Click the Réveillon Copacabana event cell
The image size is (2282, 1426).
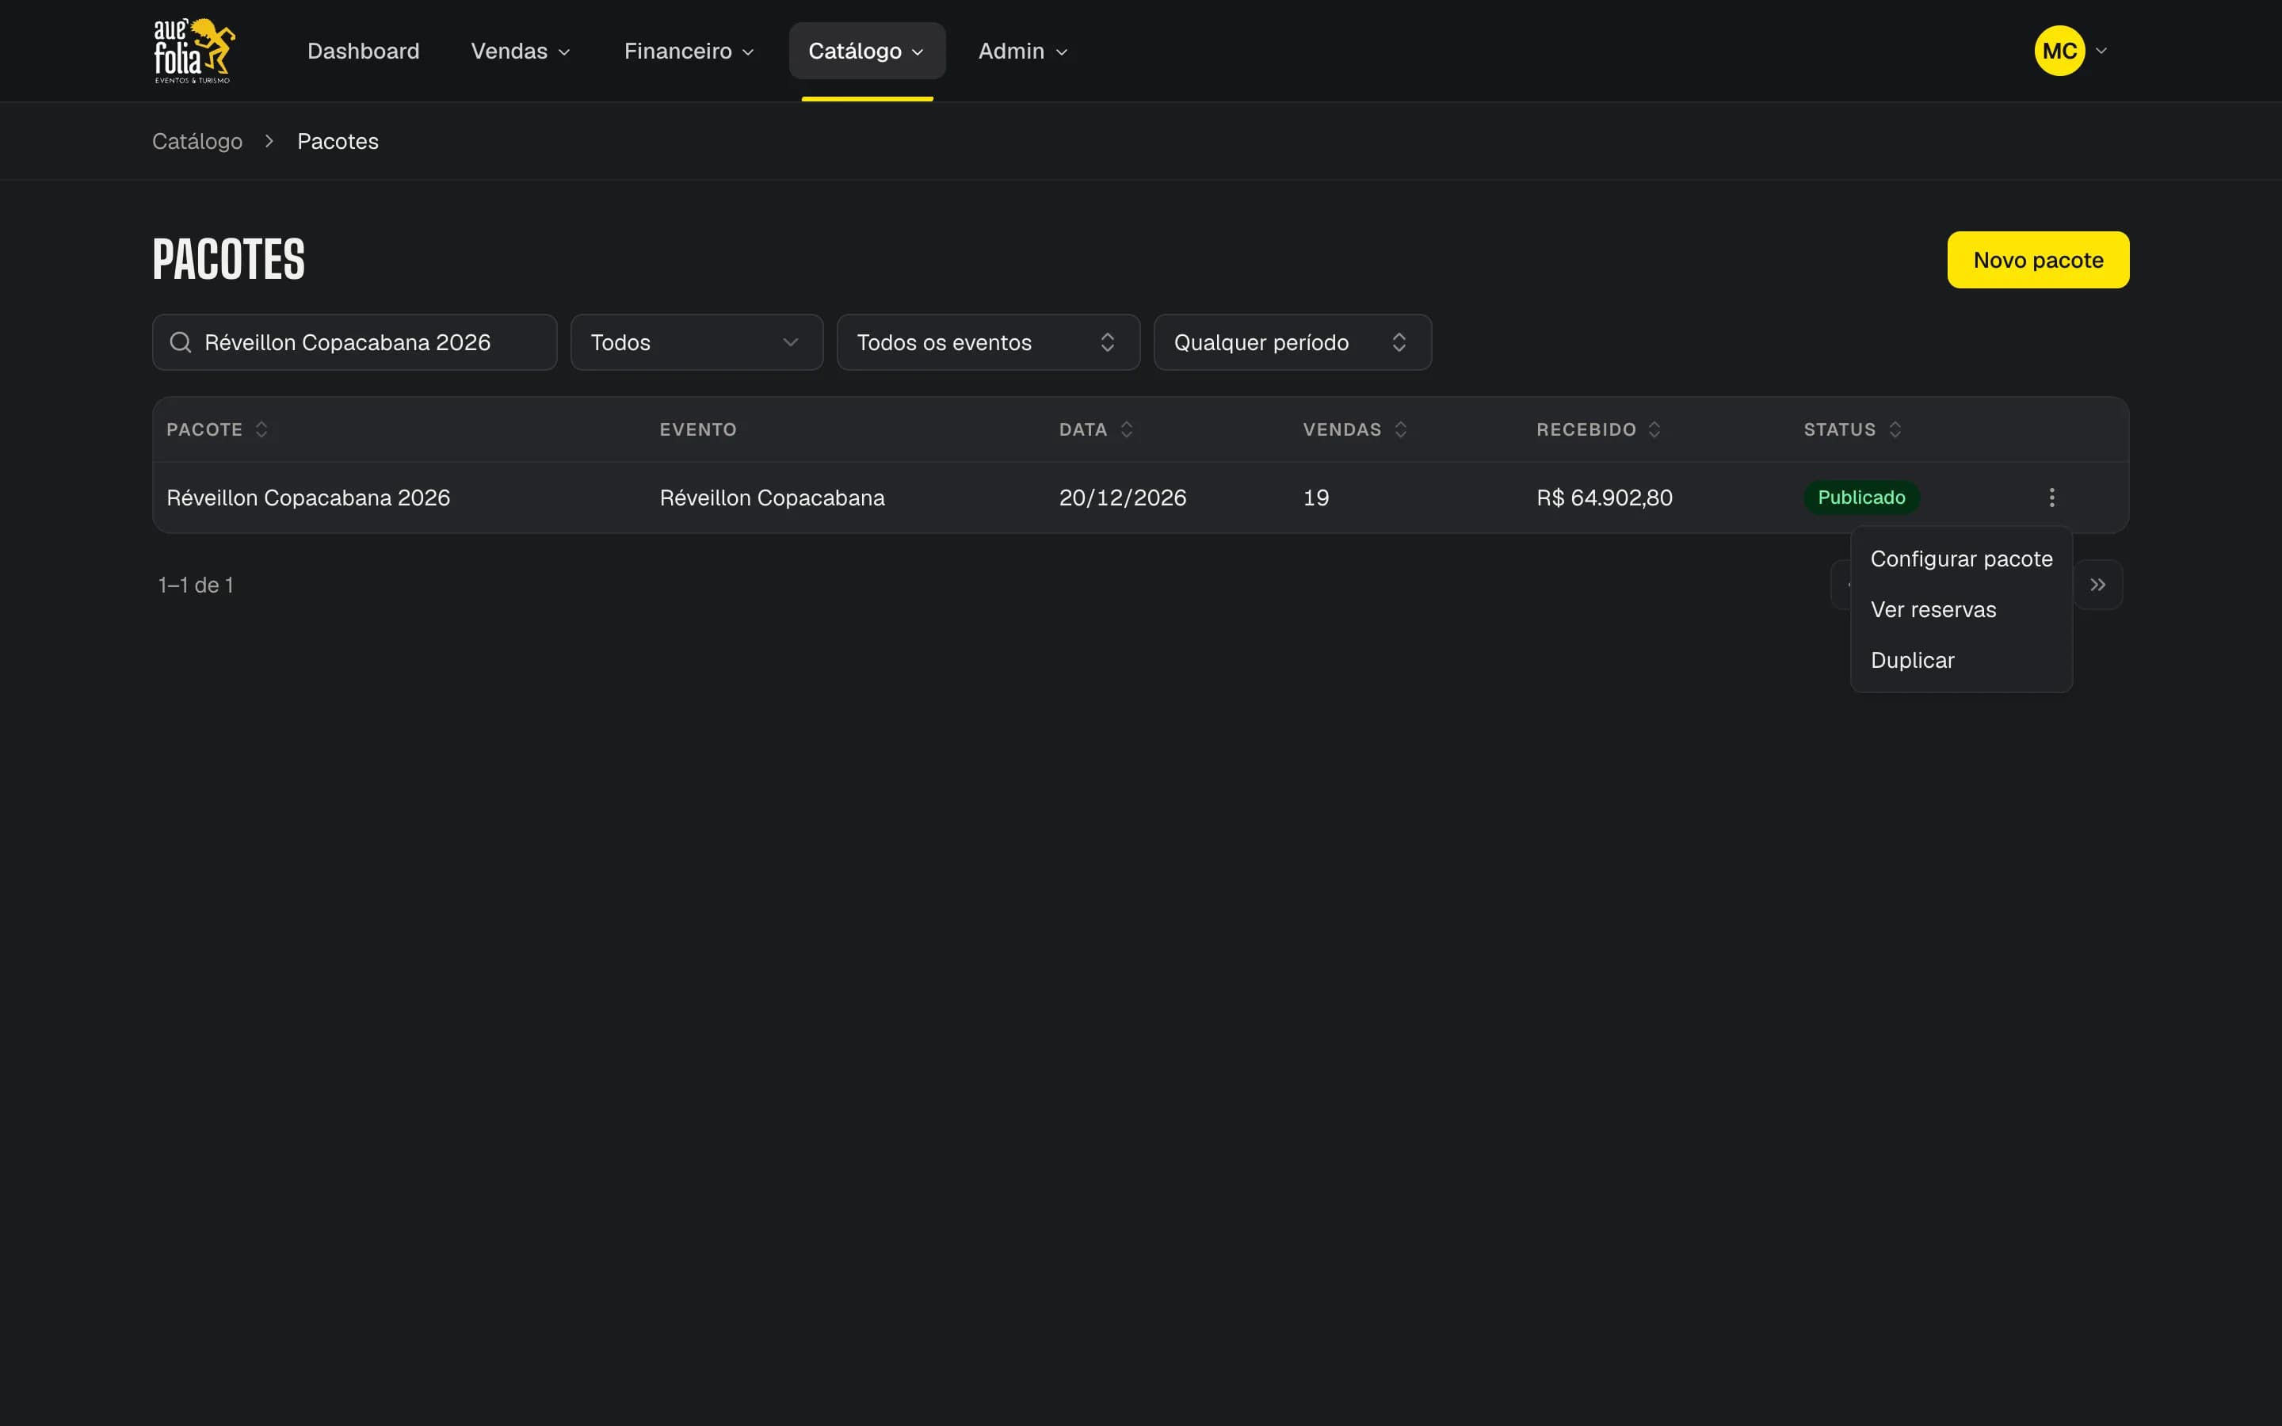click(771, 498)
